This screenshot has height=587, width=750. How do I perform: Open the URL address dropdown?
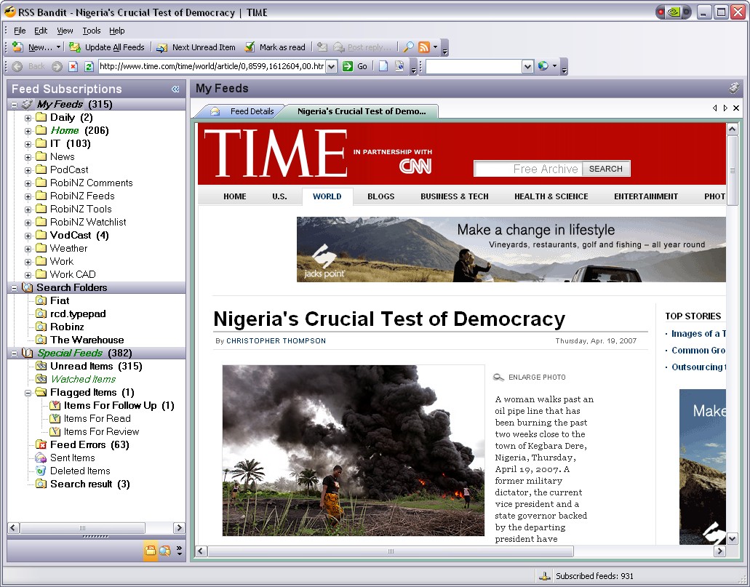click(332, 66)
